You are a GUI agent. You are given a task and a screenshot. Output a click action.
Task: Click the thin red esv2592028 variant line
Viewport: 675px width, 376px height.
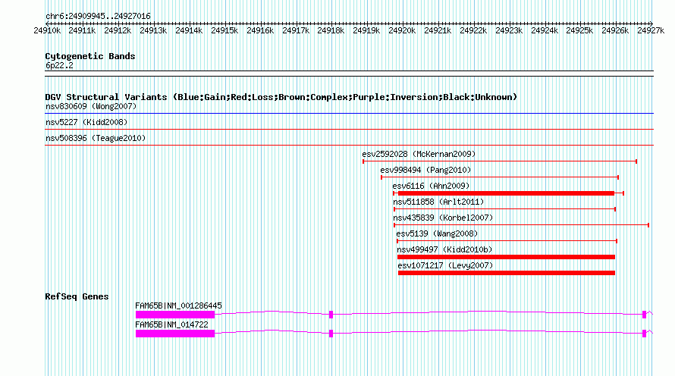click(500, 161)
